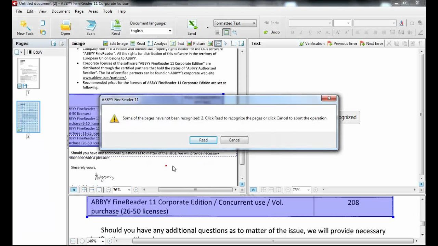Toggle Underline formatting in the Text toolbar
438x246 pixels.
[x=310, y=32]
